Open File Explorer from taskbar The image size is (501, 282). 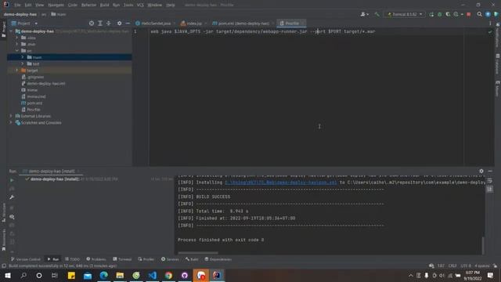[x=120, y=275]
